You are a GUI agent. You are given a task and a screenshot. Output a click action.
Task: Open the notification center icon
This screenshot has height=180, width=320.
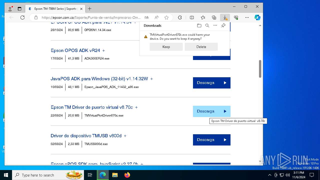click(x=312, y=175)
